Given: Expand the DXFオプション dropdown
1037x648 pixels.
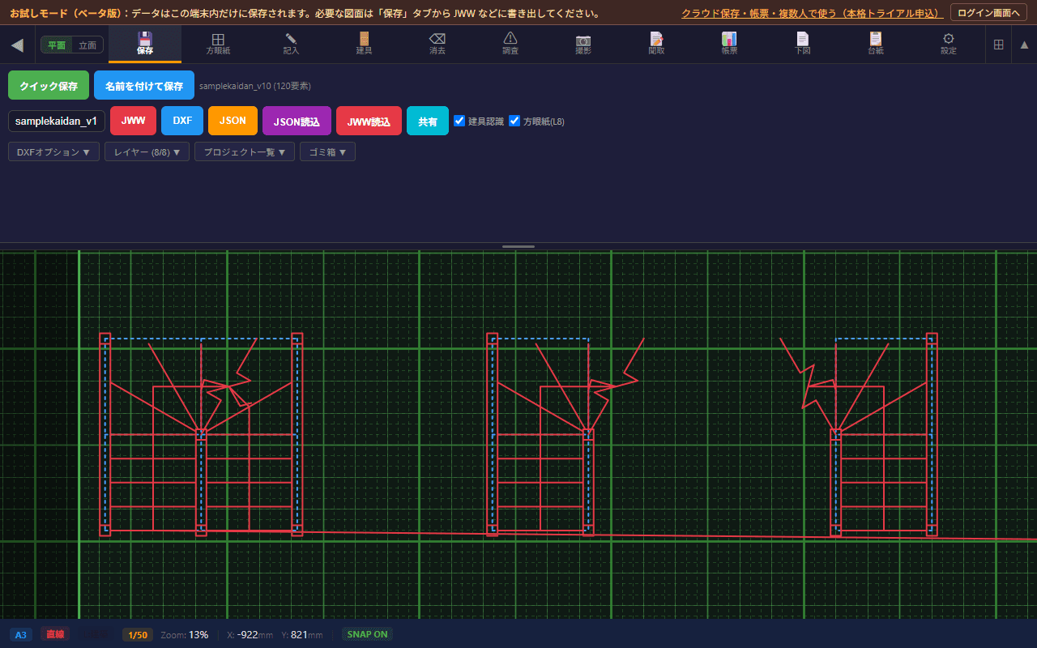Looking at the screenshot, I should pyautogui.click(x=53, y=151).
